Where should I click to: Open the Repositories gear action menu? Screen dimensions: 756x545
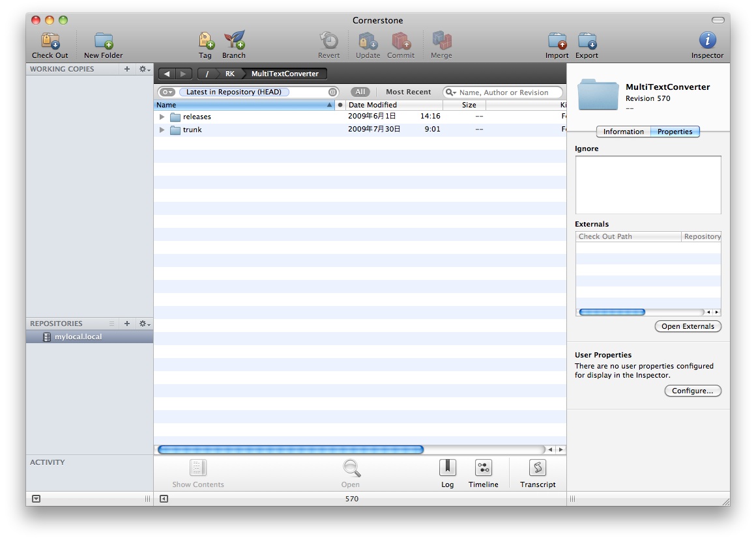pos(145,324)
